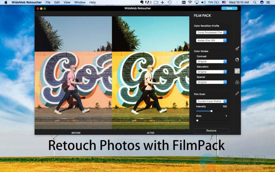This screenshot has width=275, height=172.
Task: Open the Time Machine menu bar icon
Action: tap(170, 2)
